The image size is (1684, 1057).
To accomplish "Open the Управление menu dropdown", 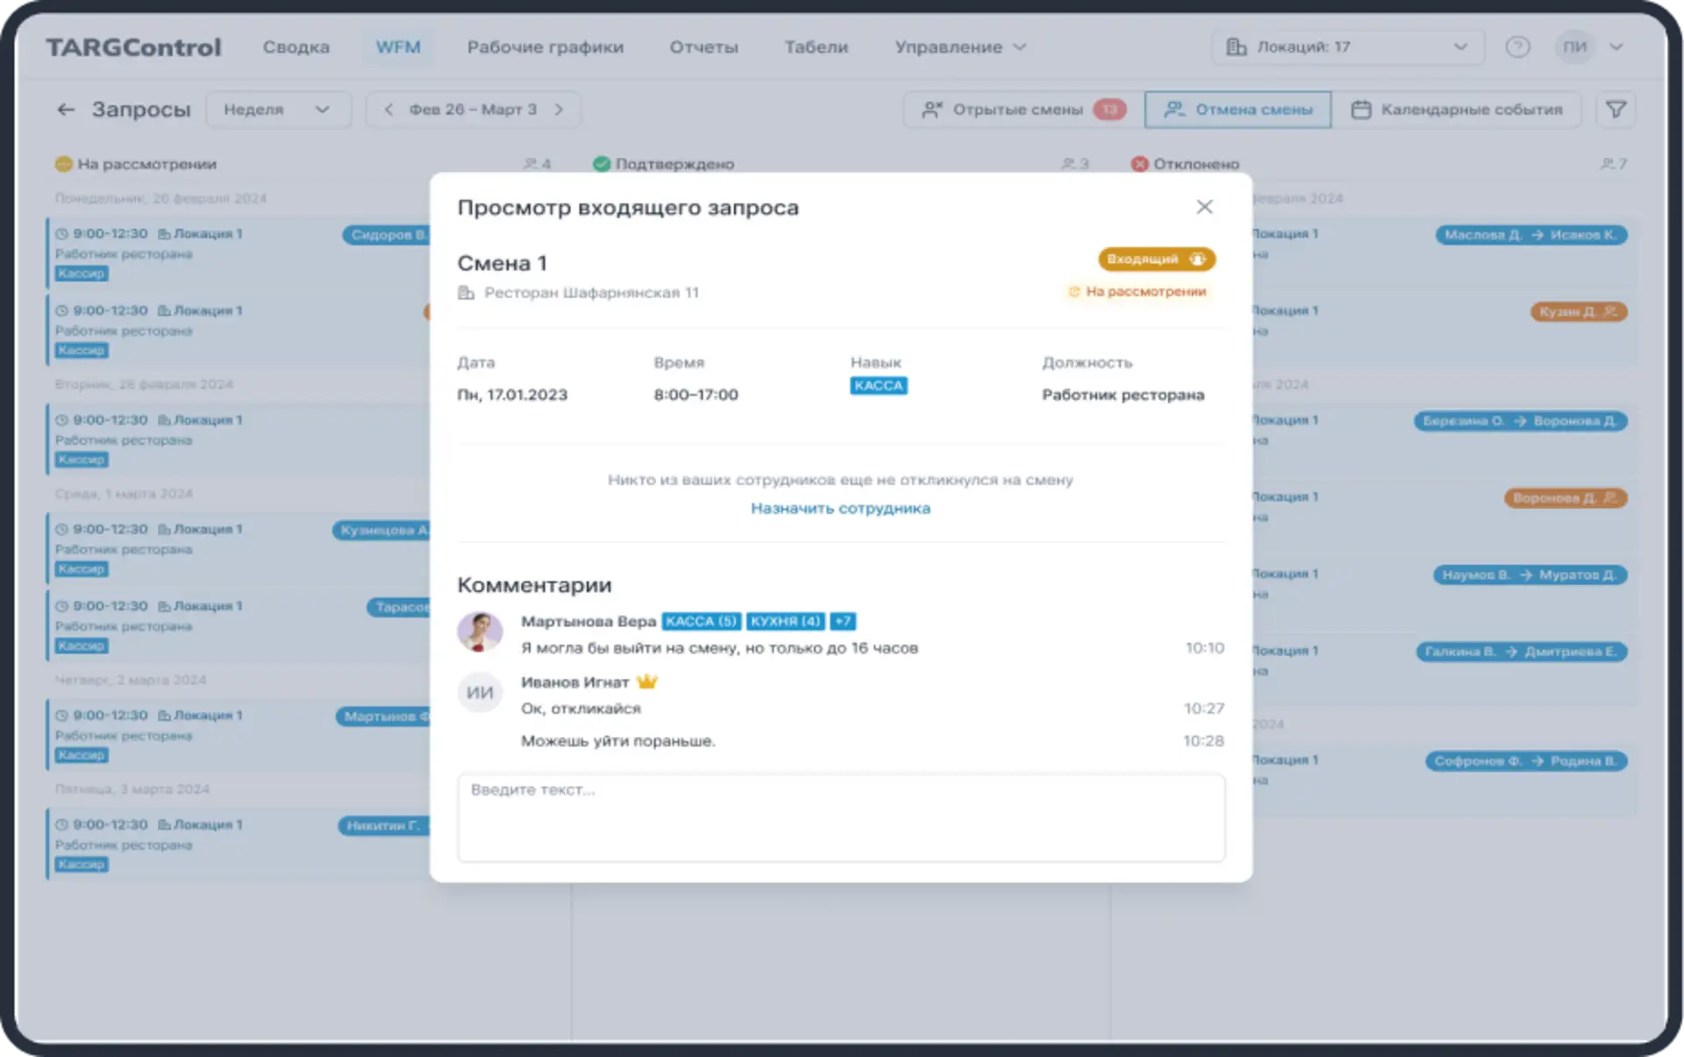I will click(960, 47).
